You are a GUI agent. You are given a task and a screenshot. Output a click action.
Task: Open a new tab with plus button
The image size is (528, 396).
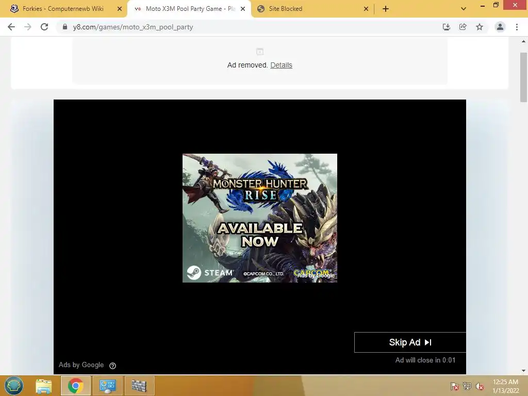[x=386, y=9]
